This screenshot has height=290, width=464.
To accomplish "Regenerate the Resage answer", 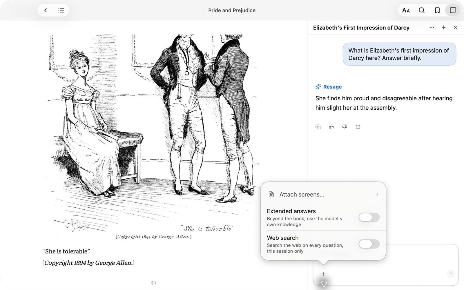I will point(358,127).
